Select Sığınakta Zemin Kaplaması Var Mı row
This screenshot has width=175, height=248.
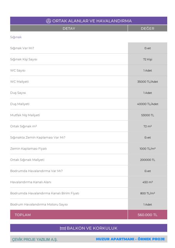click(89, 137)
